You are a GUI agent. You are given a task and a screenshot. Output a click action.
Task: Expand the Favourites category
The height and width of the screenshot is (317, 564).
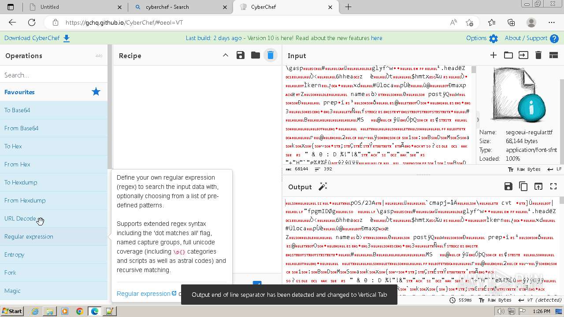click(x=53, y=92)
